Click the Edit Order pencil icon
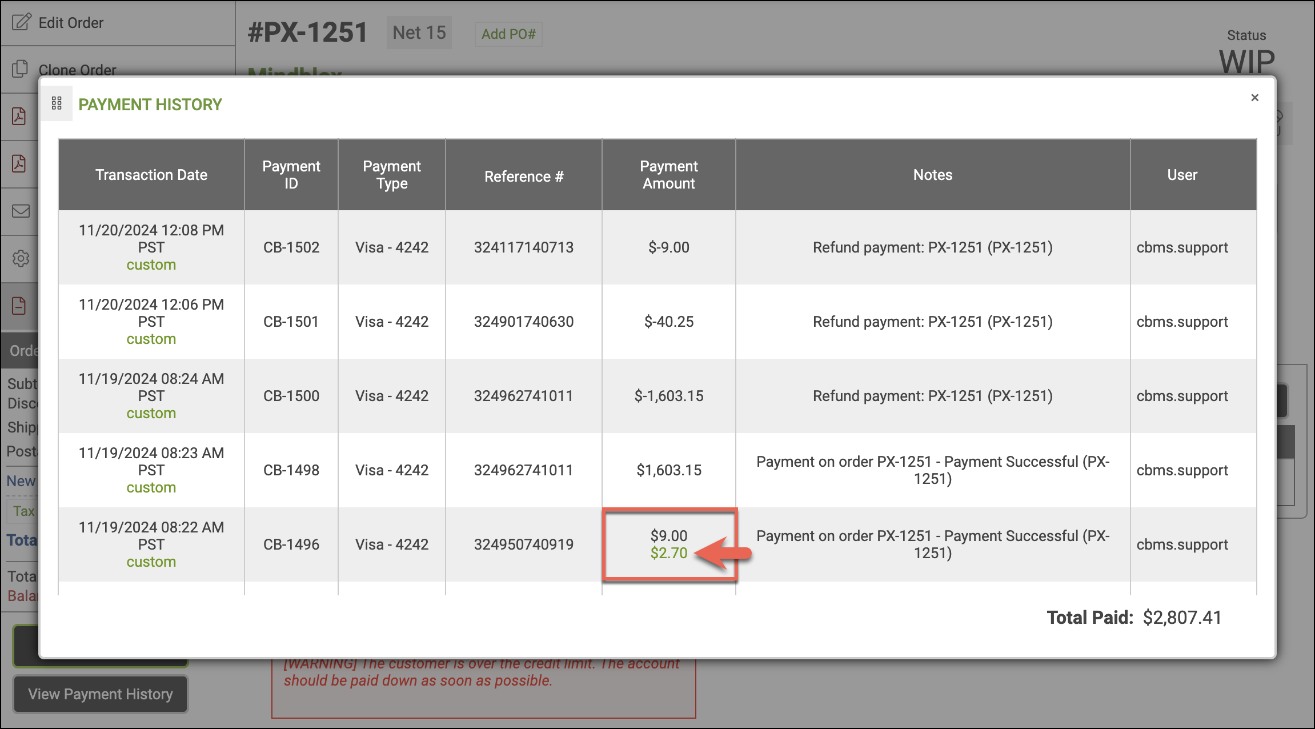1315x729 pixels. click(x=21, y=22)
